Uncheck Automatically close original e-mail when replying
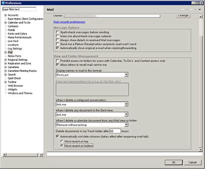 pos(58,48)
